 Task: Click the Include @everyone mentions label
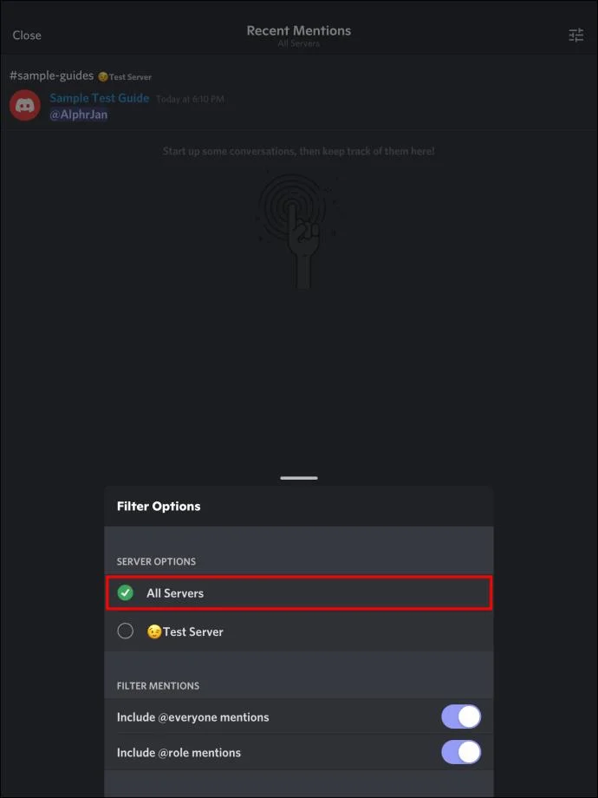[x=193, y=717]
